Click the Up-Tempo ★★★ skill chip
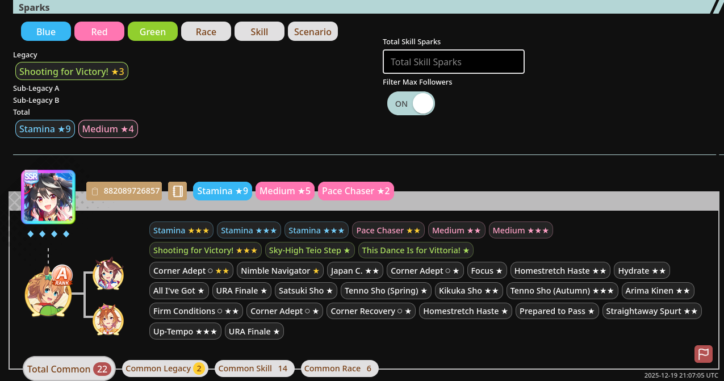Viewport: 724px width, 381px height. tap(185, 331)
